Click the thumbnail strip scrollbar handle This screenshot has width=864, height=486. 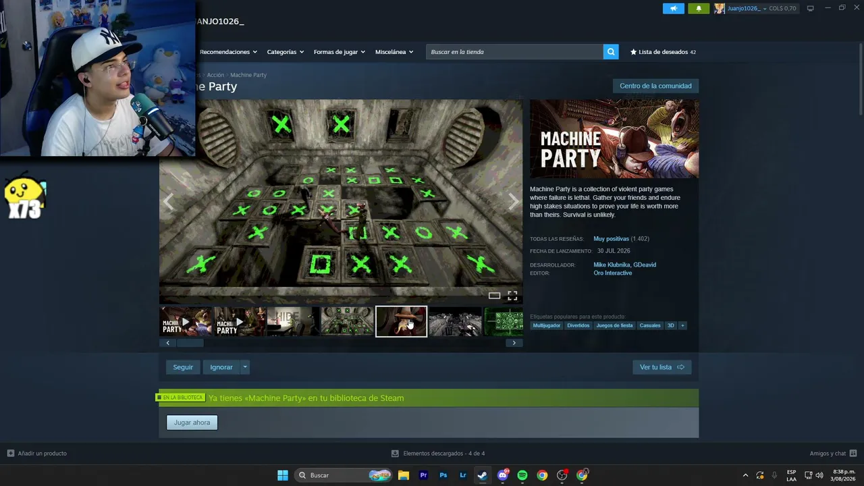tap(190, 343)
